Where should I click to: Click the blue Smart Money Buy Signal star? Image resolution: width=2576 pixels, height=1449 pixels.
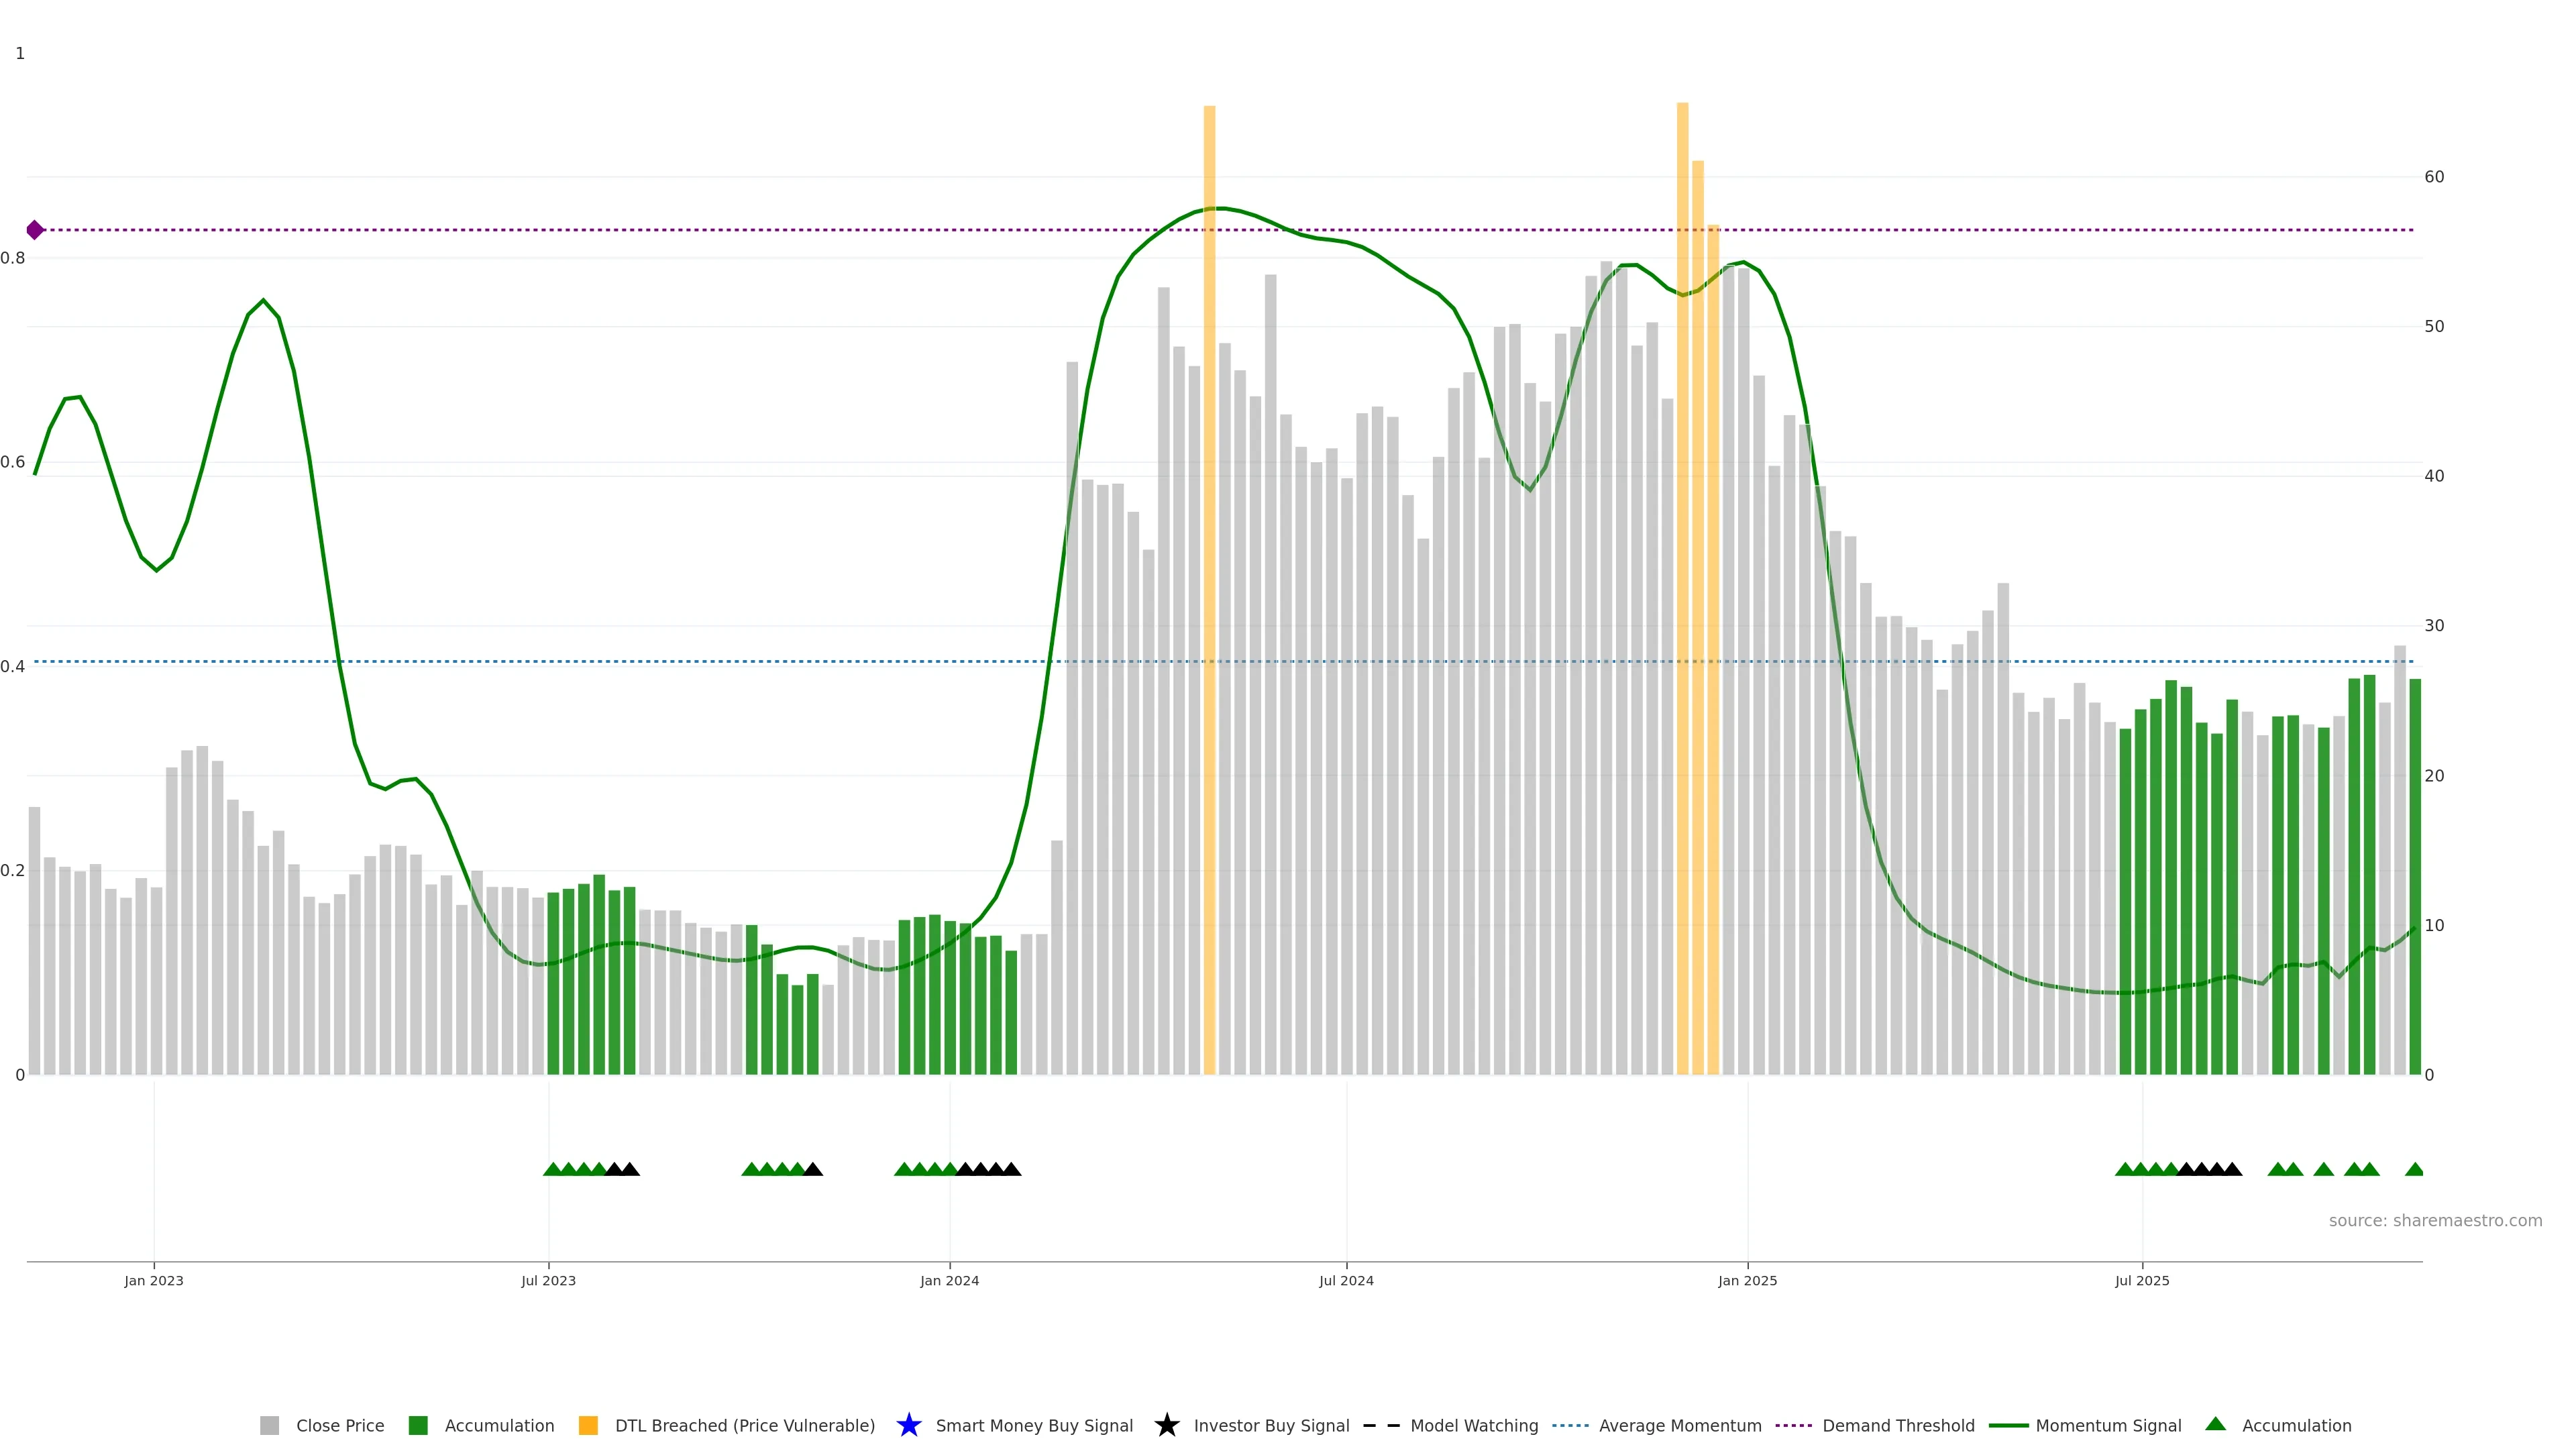tap(908, 1425)
